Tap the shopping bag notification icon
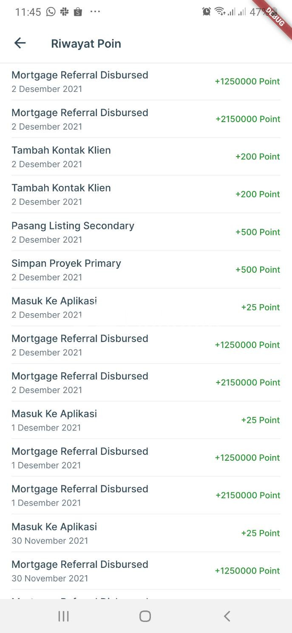Screen dimensions: 292x633 click(x=77, y=11)
